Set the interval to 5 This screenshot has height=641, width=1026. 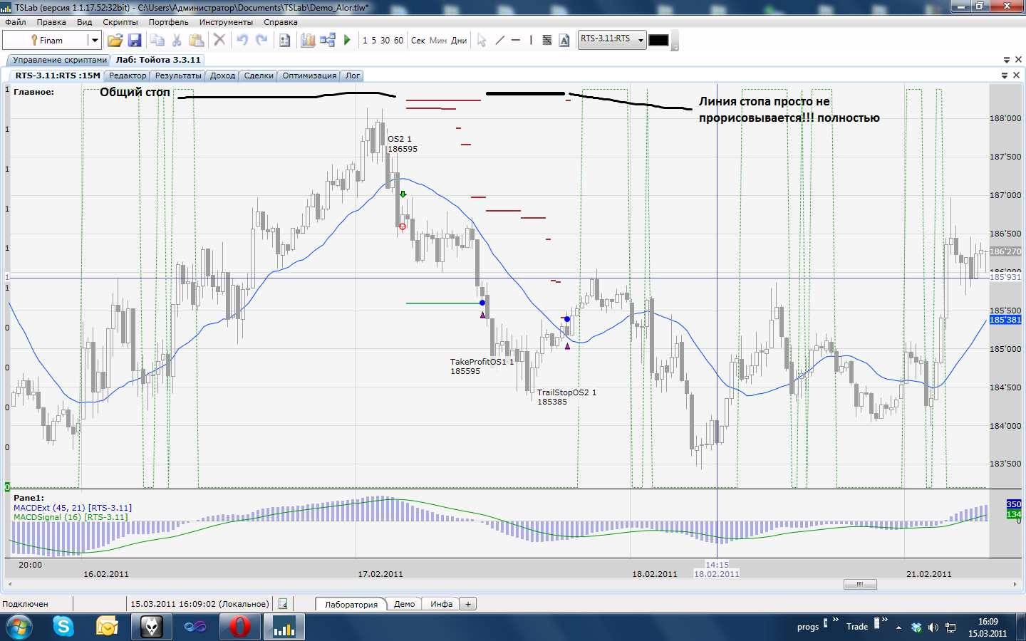(374, 41)
